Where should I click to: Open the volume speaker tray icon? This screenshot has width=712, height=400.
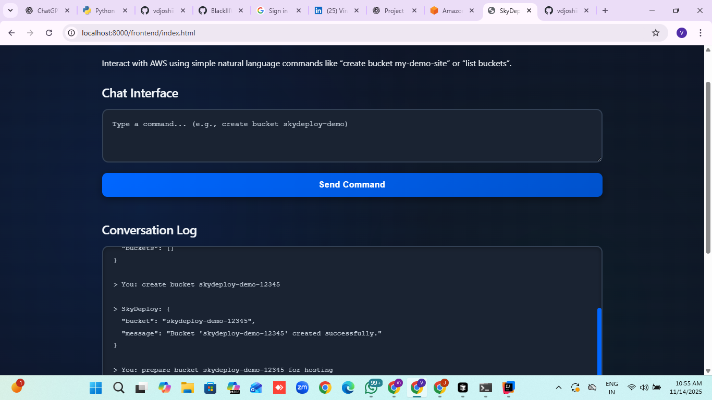point(644,387)
